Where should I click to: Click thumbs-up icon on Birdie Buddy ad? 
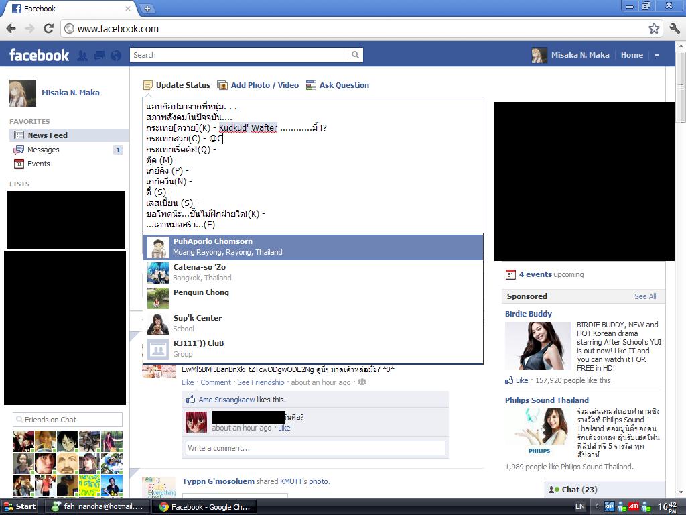(x=509, y=380)
